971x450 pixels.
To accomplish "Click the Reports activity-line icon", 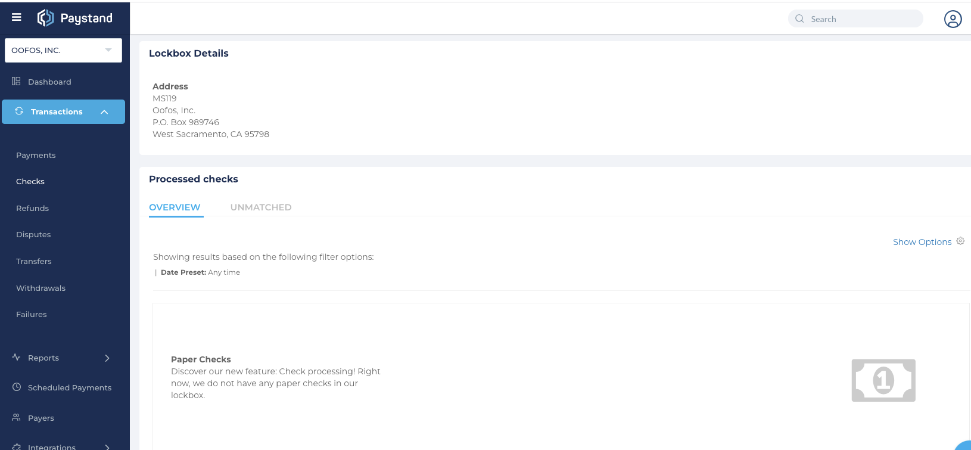I will point(16,357).
